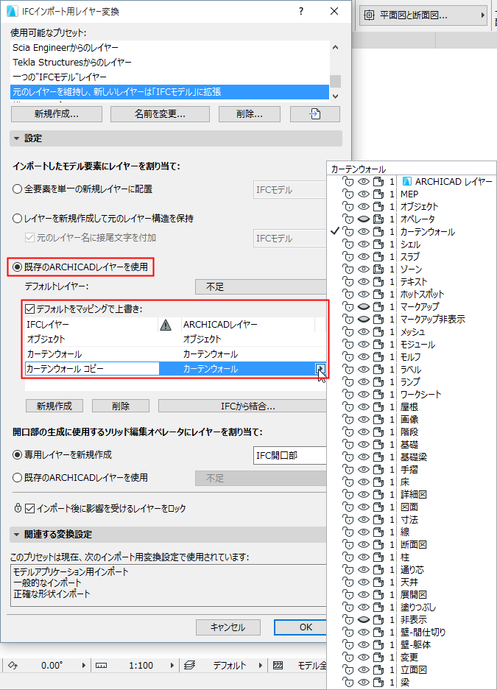
Task: Click the ARCHICAD レイヤー logo icon in popup
Action: point(407,181)
